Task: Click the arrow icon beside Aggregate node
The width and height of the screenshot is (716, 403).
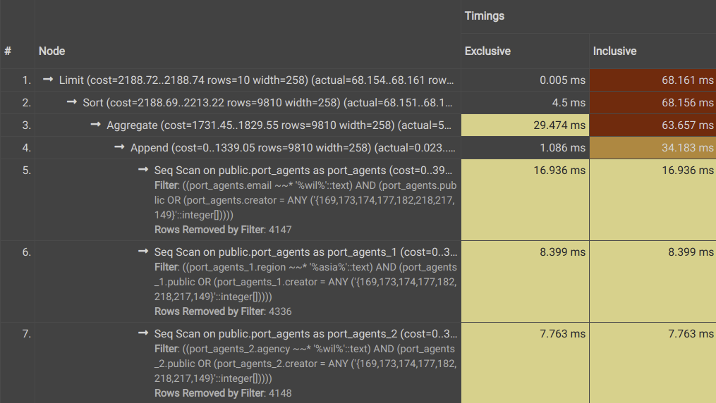Action: (x=95, y=125)
